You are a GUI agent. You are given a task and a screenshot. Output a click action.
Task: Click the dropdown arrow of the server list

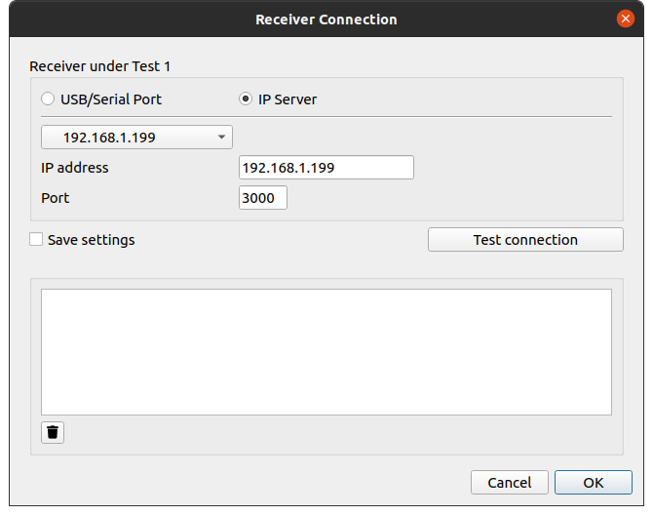[221, 138]
